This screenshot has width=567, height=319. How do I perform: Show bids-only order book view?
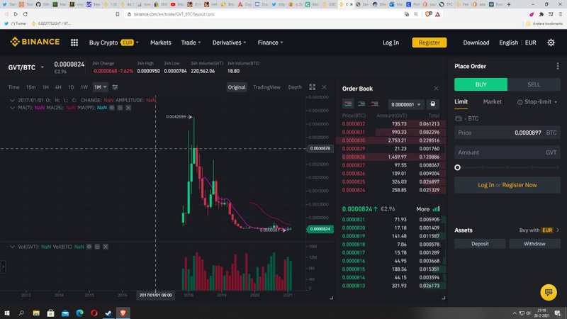pos(361,104)
